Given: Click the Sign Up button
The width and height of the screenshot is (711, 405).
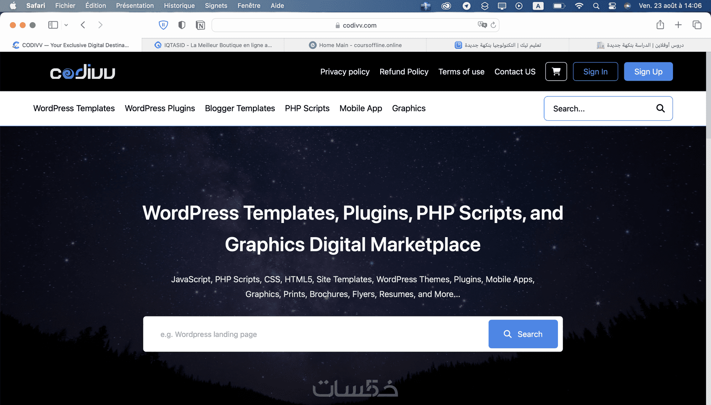Looking at the screenshot, I should click(648, 71).
